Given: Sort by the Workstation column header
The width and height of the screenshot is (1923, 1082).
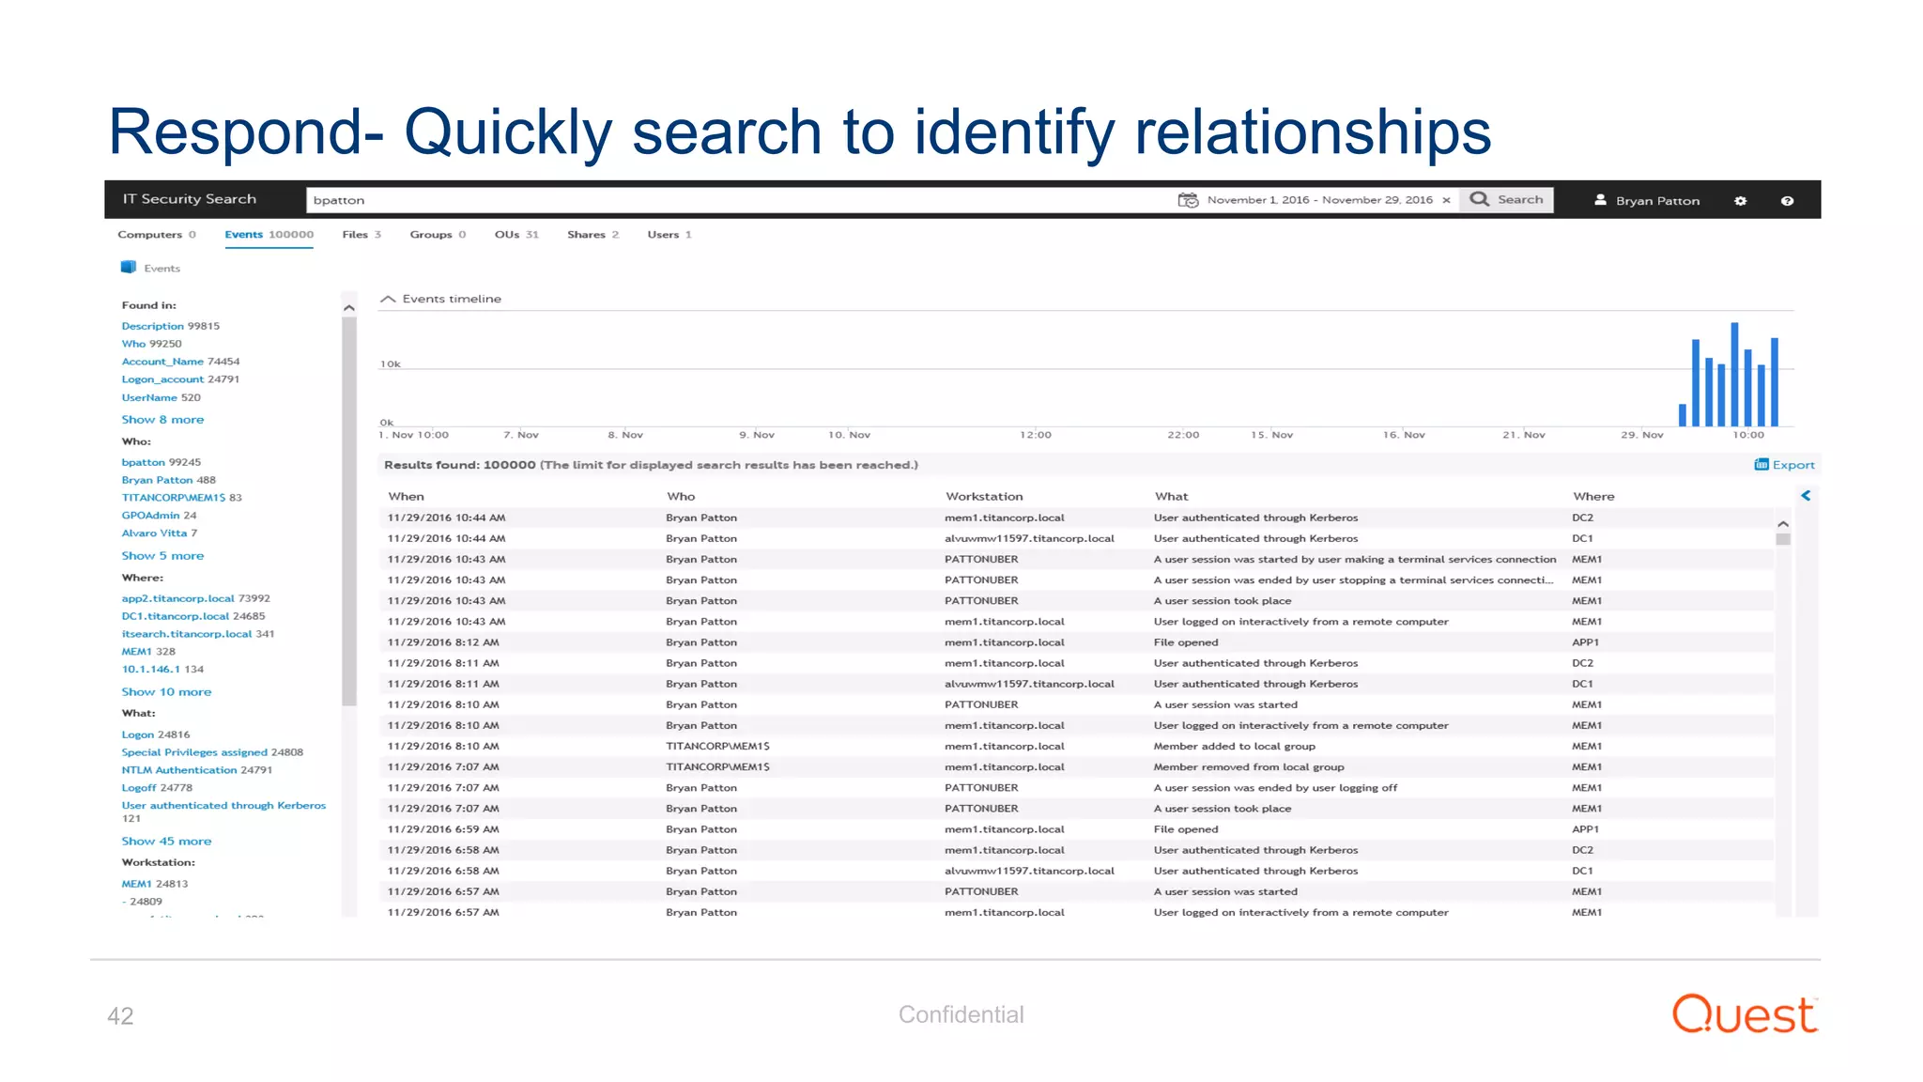Looking at the screenshot, I should pyautogui.click(x=984, y=497).
